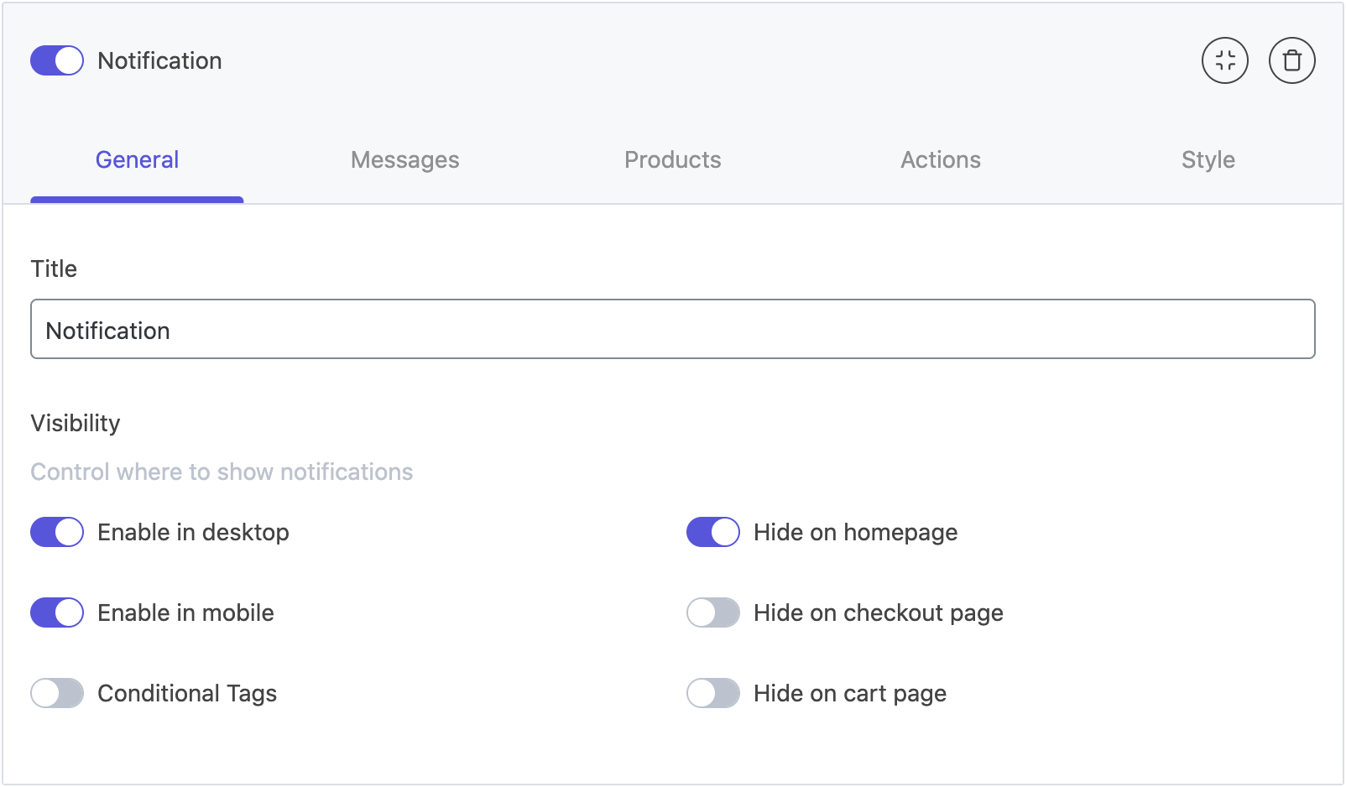This screenshot has width=1346, height=787.
Task: Disable the Enable in desktop toggle
Action: point(57,532)
